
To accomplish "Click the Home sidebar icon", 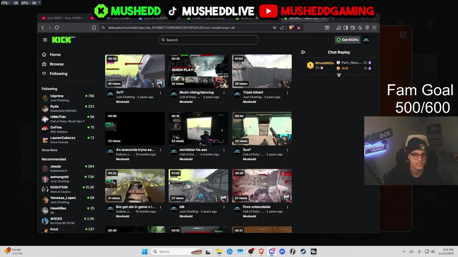I will point(44,55).
